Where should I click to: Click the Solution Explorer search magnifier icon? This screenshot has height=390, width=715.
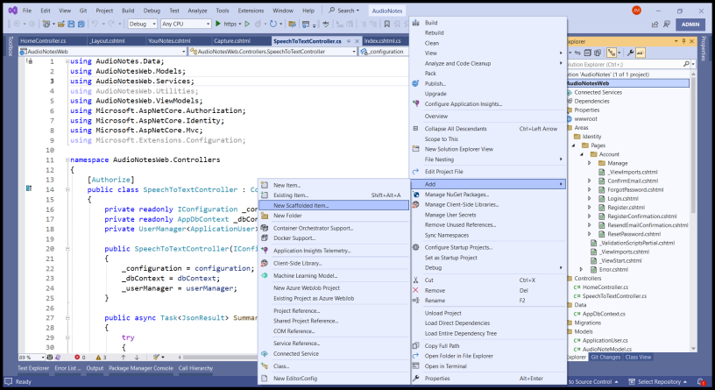(686, 64)
